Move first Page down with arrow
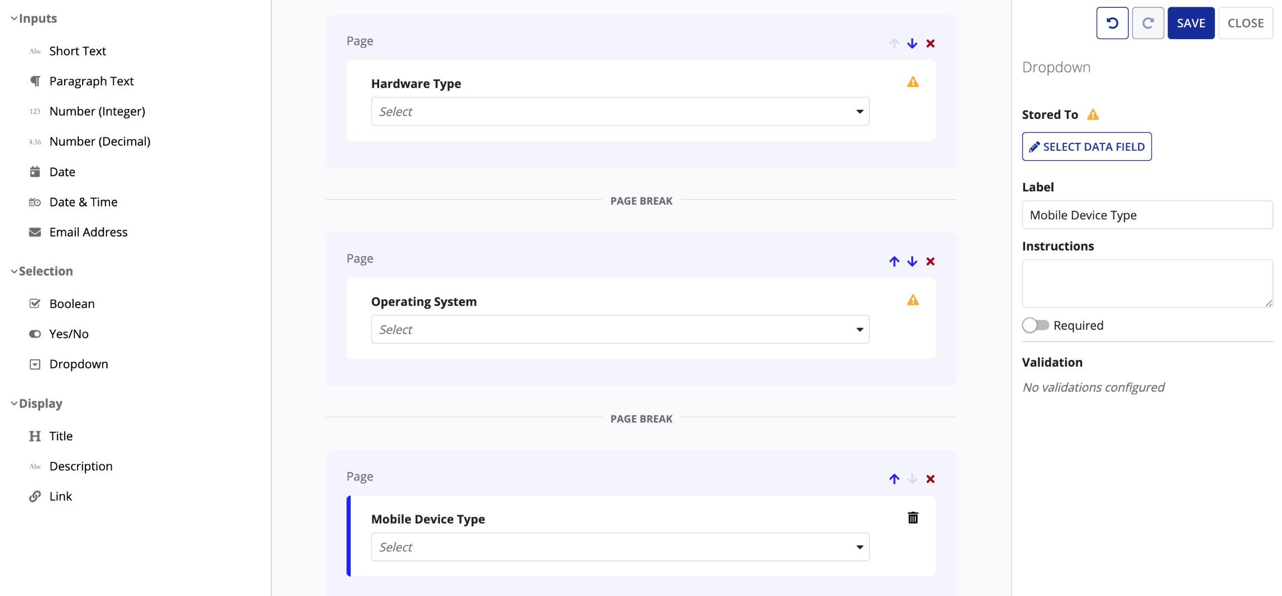 912,44
